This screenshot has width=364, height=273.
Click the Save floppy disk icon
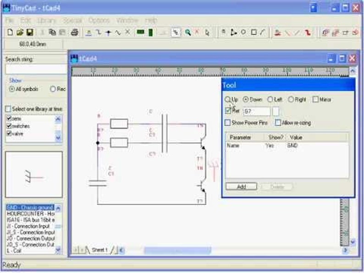(x=30, y=32)
